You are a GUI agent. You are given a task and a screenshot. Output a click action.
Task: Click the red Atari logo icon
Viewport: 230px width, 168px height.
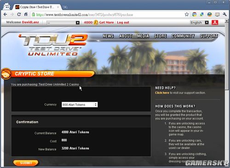pyautogui.click(x=215, y=23)
